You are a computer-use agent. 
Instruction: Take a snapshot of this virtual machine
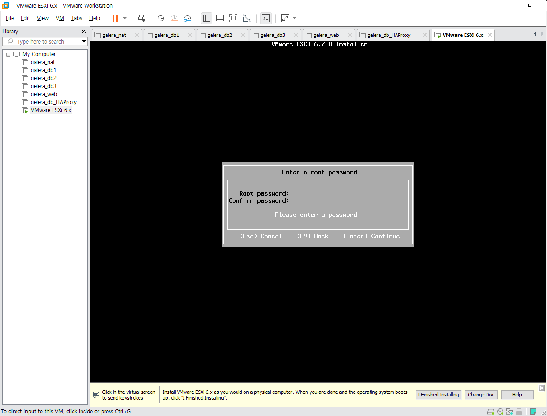pos(161,18)
